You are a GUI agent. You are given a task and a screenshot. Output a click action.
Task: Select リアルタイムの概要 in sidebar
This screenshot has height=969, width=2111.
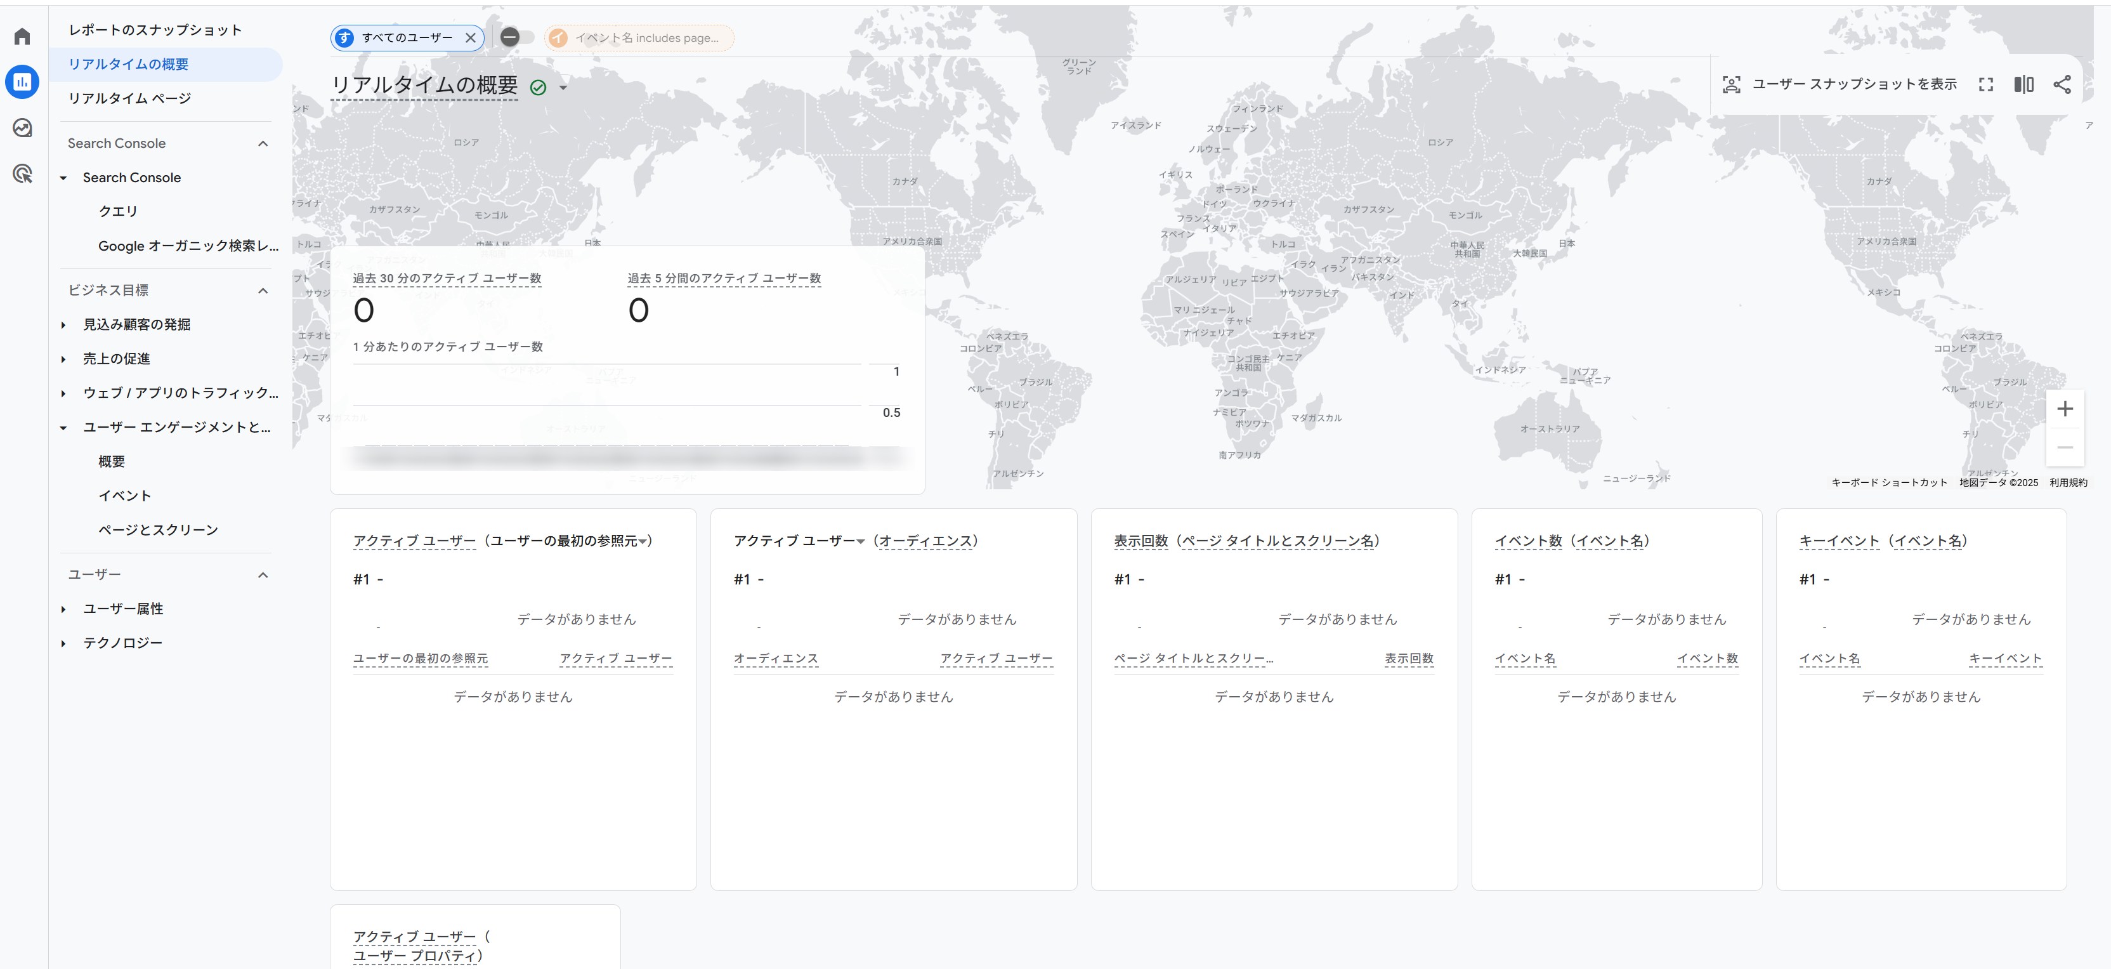tap(166, 64)
